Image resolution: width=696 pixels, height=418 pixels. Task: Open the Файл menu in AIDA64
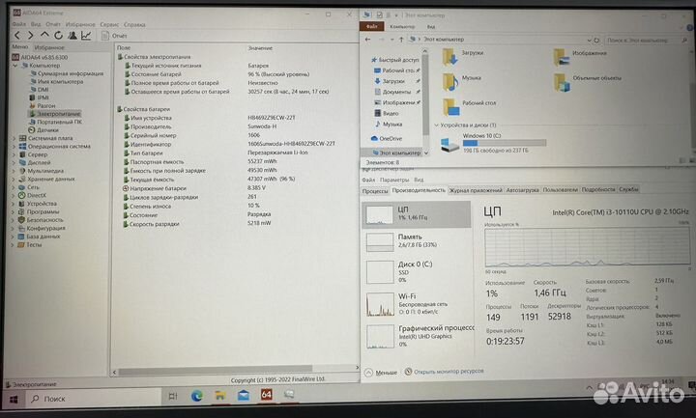(x=19, y=24)
